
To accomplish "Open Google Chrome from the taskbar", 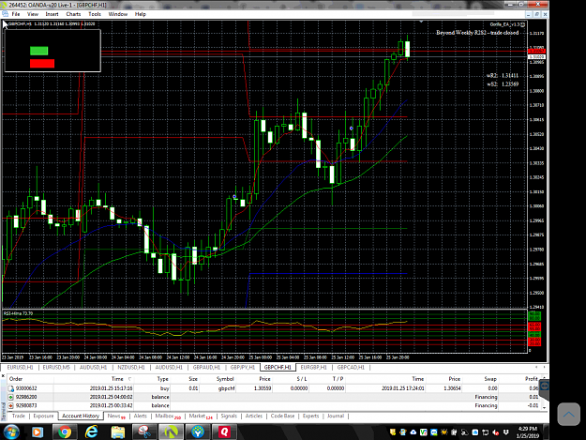I will click(x=65, y=432).
